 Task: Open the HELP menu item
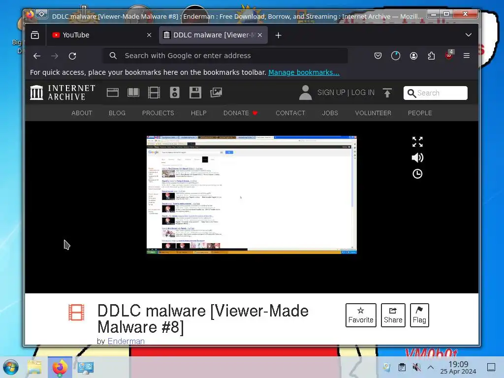click(x=199, y=113)
